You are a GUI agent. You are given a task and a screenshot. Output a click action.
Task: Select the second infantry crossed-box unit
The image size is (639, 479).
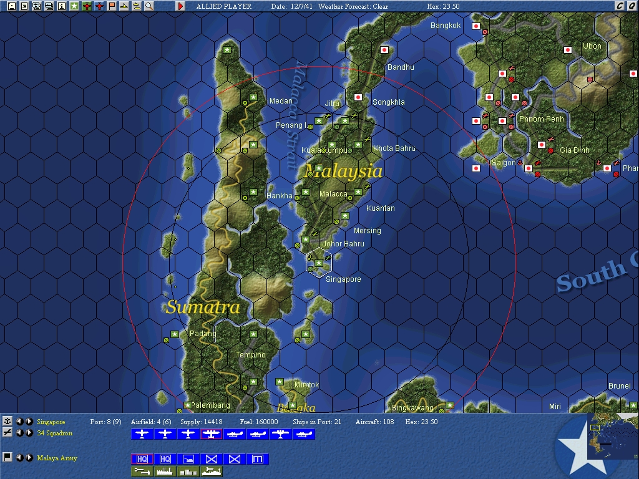(x=235, y=459)
